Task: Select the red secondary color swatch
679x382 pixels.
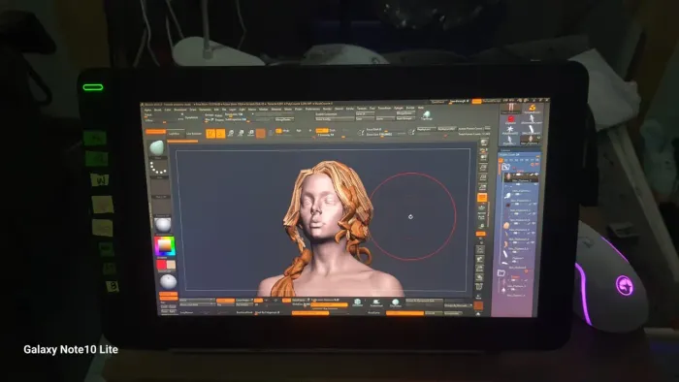Action: point(161,265)
